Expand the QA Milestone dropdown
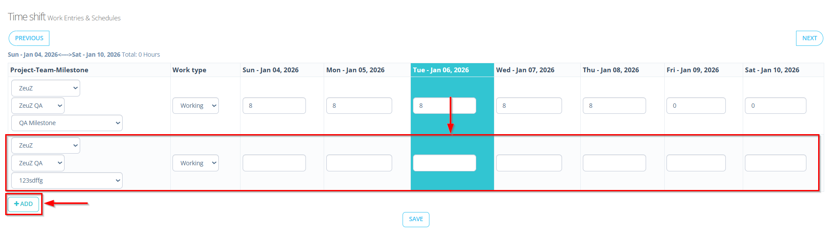This screenshot has height=238, width=832. click(x=67, y=123)
